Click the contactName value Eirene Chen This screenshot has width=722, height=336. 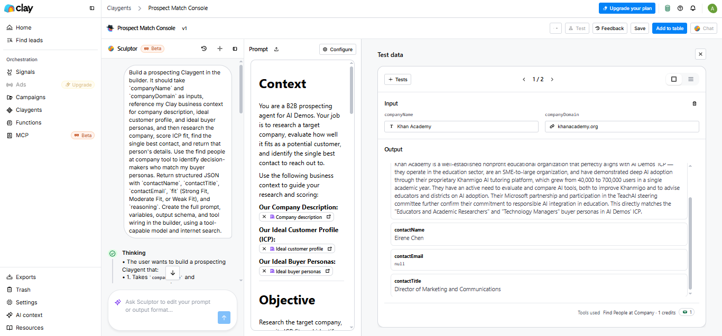[x=409, y=238]
